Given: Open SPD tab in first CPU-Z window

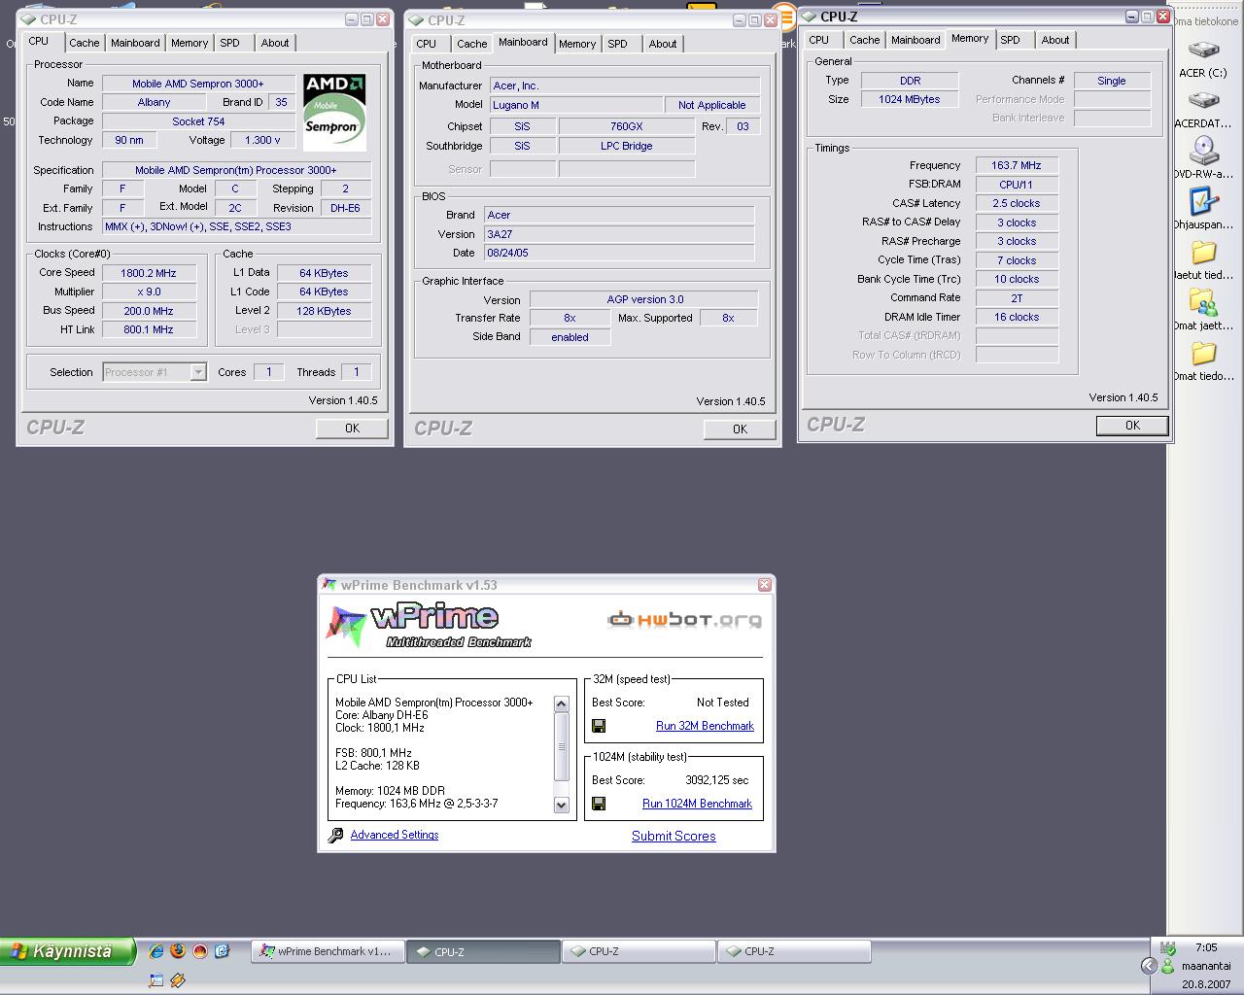Looking at the screenshot, I should (x=229, y=43).
